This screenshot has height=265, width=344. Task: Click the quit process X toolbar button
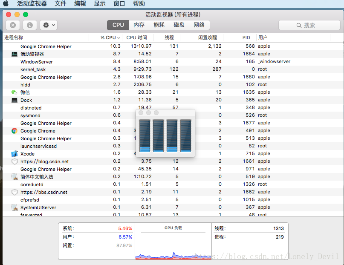13,25
